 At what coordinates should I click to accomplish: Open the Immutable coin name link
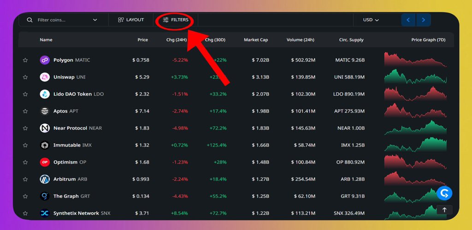pos(67,145)
